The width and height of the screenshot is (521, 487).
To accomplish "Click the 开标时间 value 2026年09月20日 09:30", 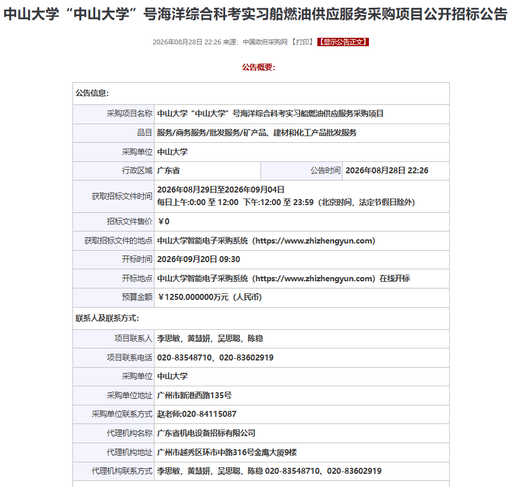I will (198, 259).
